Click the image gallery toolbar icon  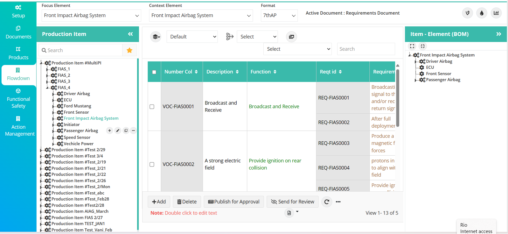[x=291, y=37]
